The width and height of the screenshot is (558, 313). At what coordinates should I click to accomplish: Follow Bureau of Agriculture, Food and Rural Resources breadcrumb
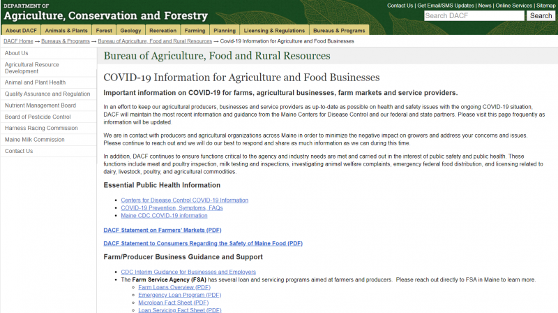(155, 41)
